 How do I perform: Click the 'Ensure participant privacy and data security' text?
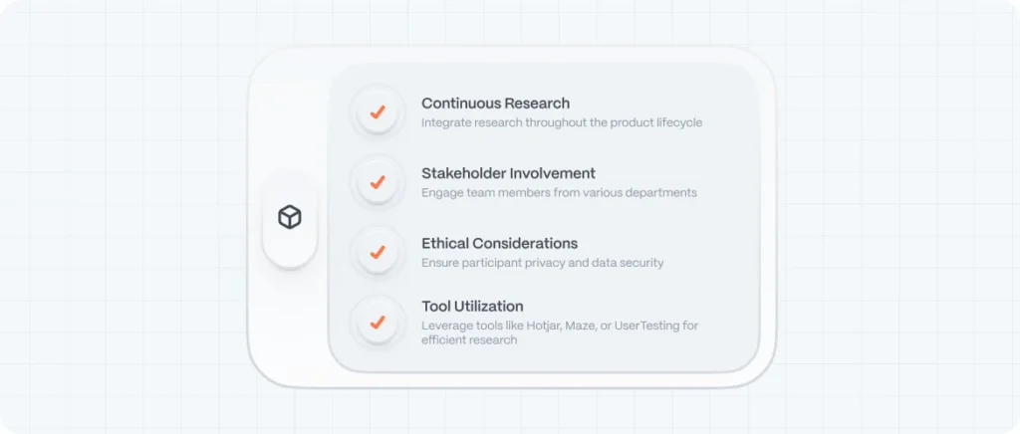542,263
